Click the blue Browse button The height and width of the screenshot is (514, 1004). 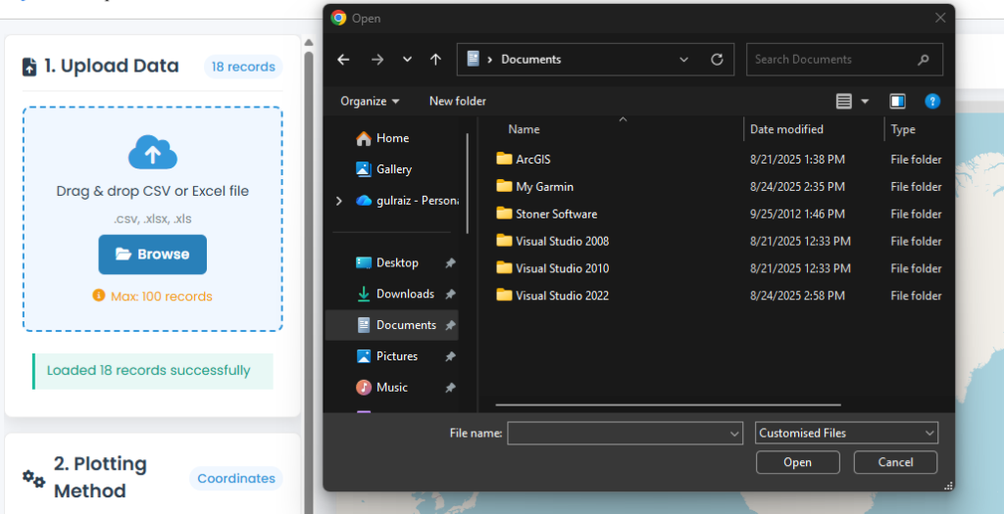(x=152, y=255)
